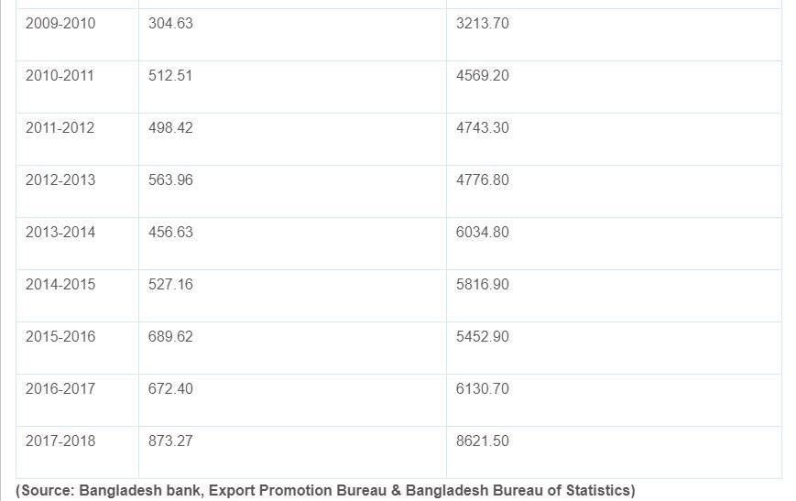This screenshot has height=501, width=796.
Task: Click the value 563.96
Action: tap(170, 180)
